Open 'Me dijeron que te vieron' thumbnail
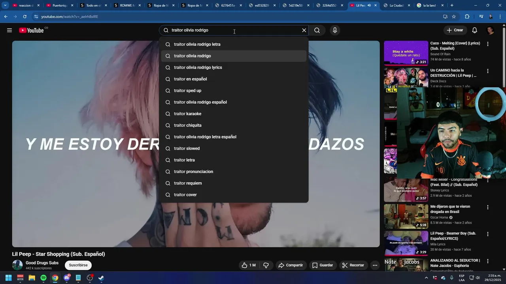Viewport: 506px width, 284px height. pos(406,216)
